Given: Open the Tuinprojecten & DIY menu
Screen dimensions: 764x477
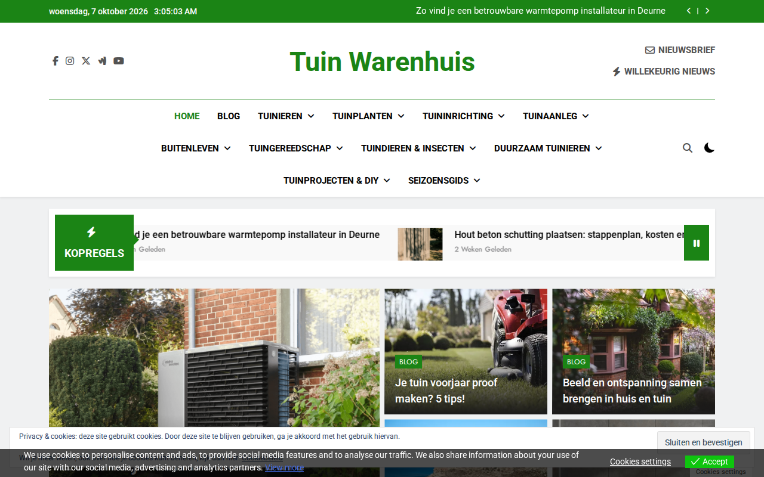Looking at the screenshot, I should click(x=331, y=181).
